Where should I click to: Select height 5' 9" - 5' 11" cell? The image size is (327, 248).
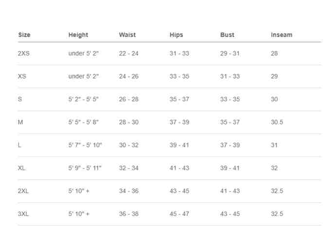coord(85,168)
